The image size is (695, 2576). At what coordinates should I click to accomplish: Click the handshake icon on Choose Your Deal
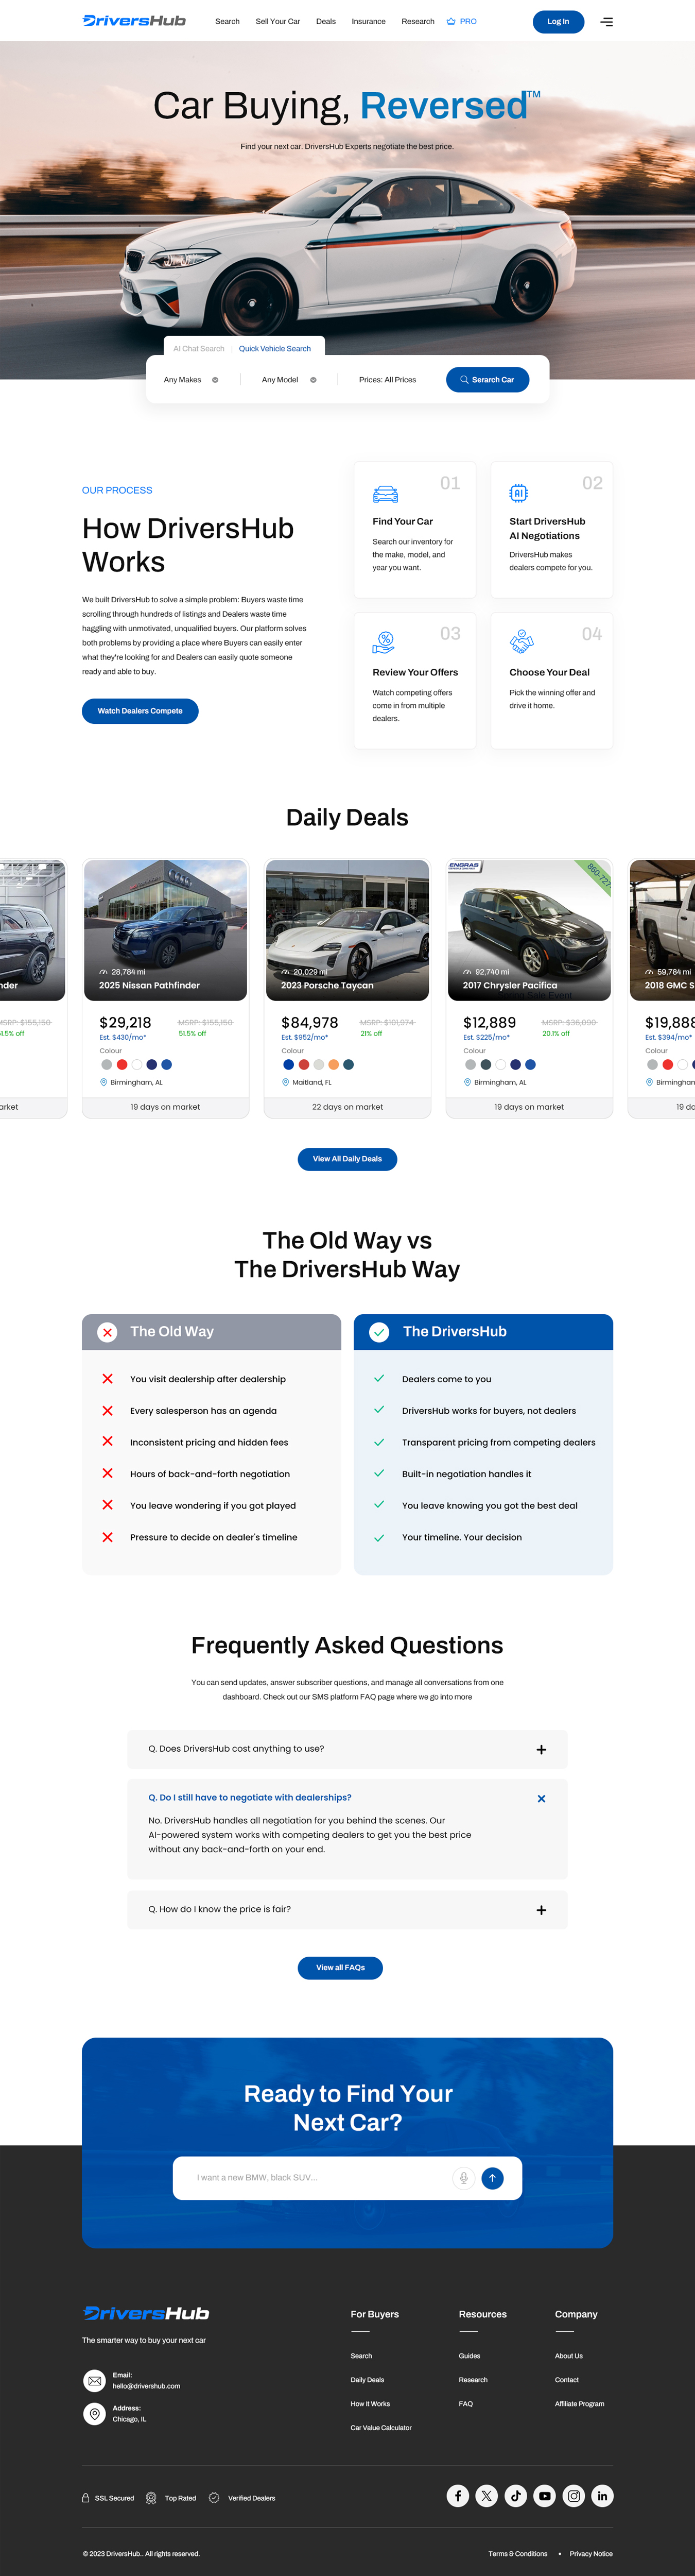pos(521,641)
